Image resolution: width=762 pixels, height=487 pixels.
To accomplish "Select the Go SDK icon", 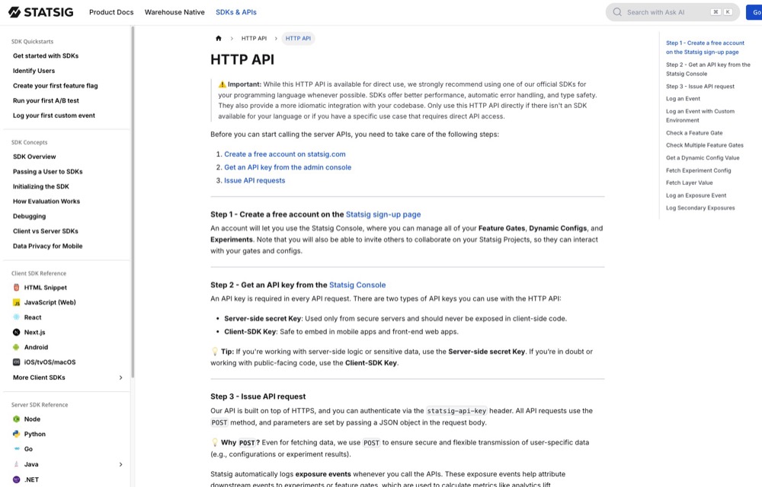I will click(17, 449).
